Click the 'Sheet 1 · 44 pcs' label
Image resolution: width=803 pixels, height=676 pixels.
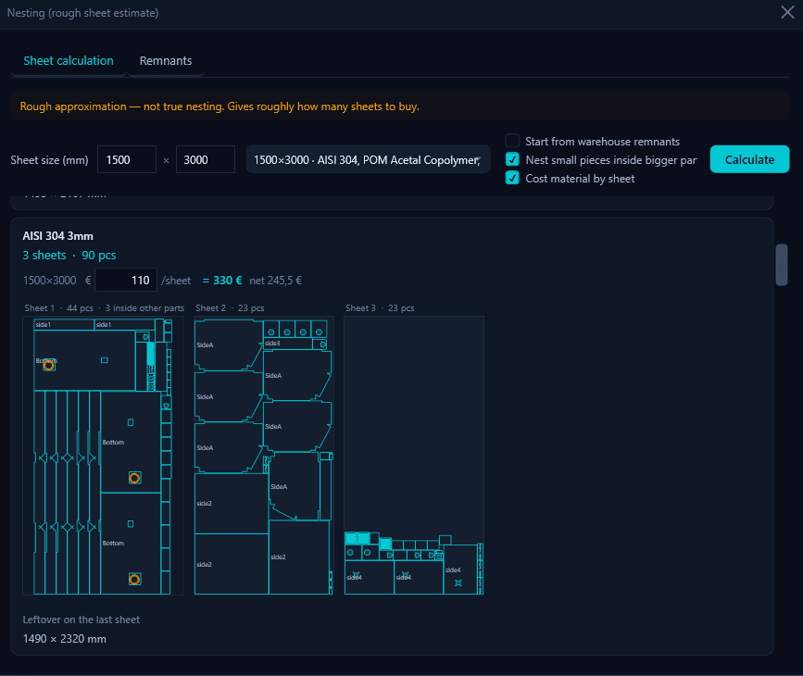point(59,308)
